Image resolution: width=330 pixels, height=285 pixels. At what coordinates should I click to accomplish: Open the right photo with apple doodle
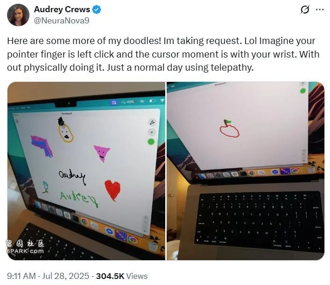[x=245, y=171]
